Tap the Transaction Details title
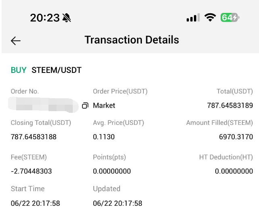 (x=132, y=40)
